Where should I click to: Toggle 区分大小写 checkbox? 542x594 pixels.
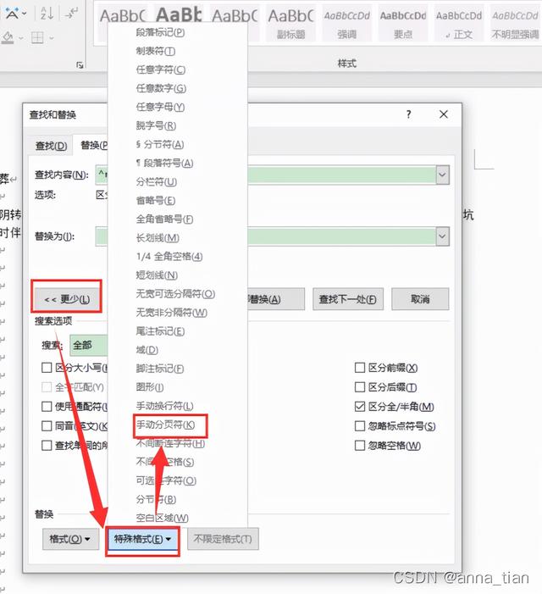click(x=47, y=368)
